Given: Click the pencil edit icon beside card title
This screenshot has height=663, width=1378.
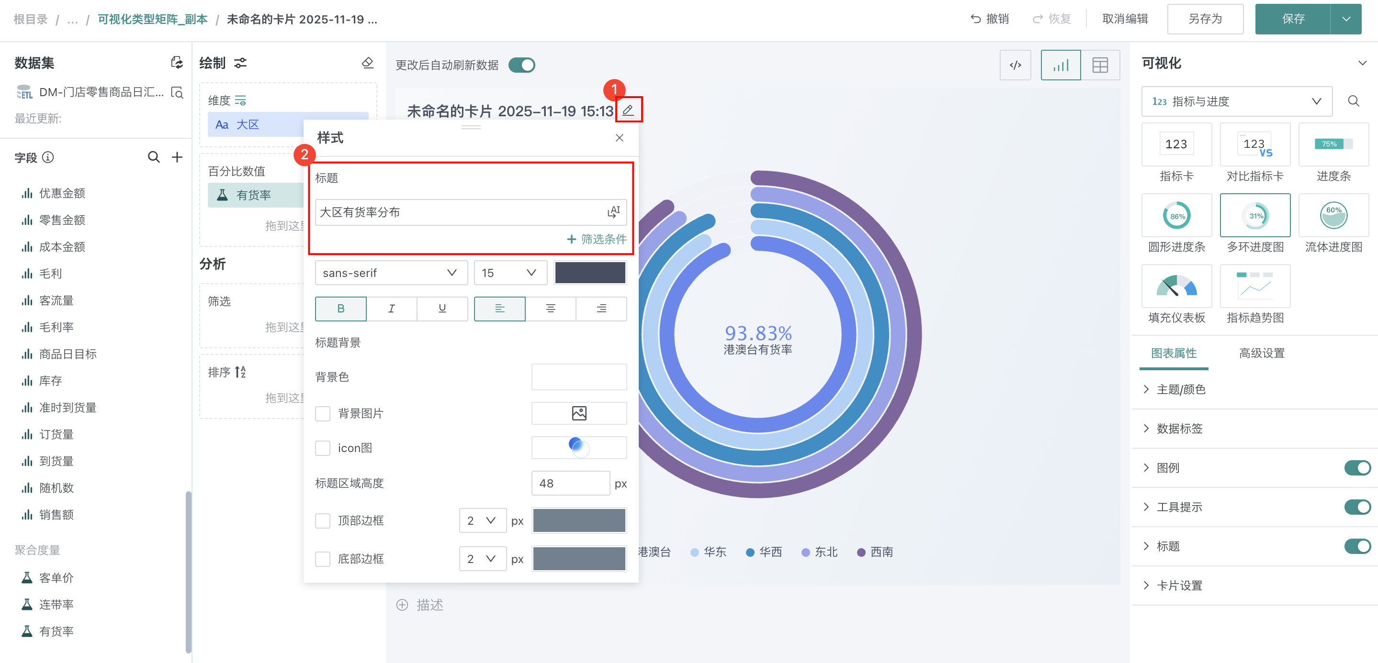Looking at the screenshot, I should (x=628, y=110).
